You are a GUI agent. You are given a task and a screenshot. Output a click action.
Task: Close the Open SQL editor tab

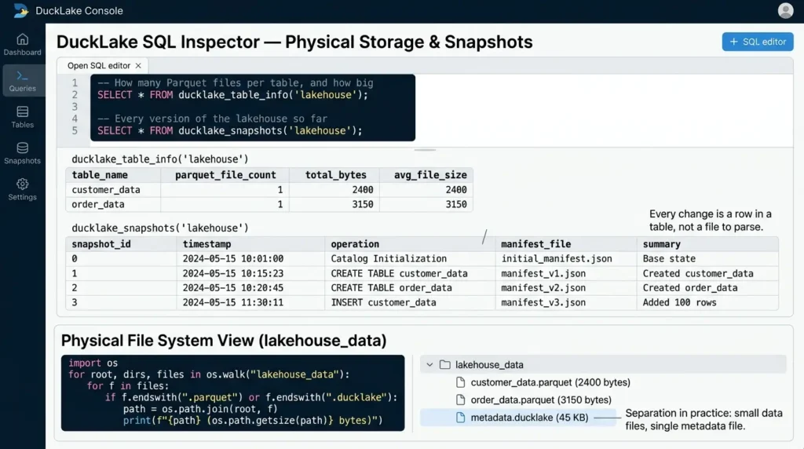click(138, 66)
